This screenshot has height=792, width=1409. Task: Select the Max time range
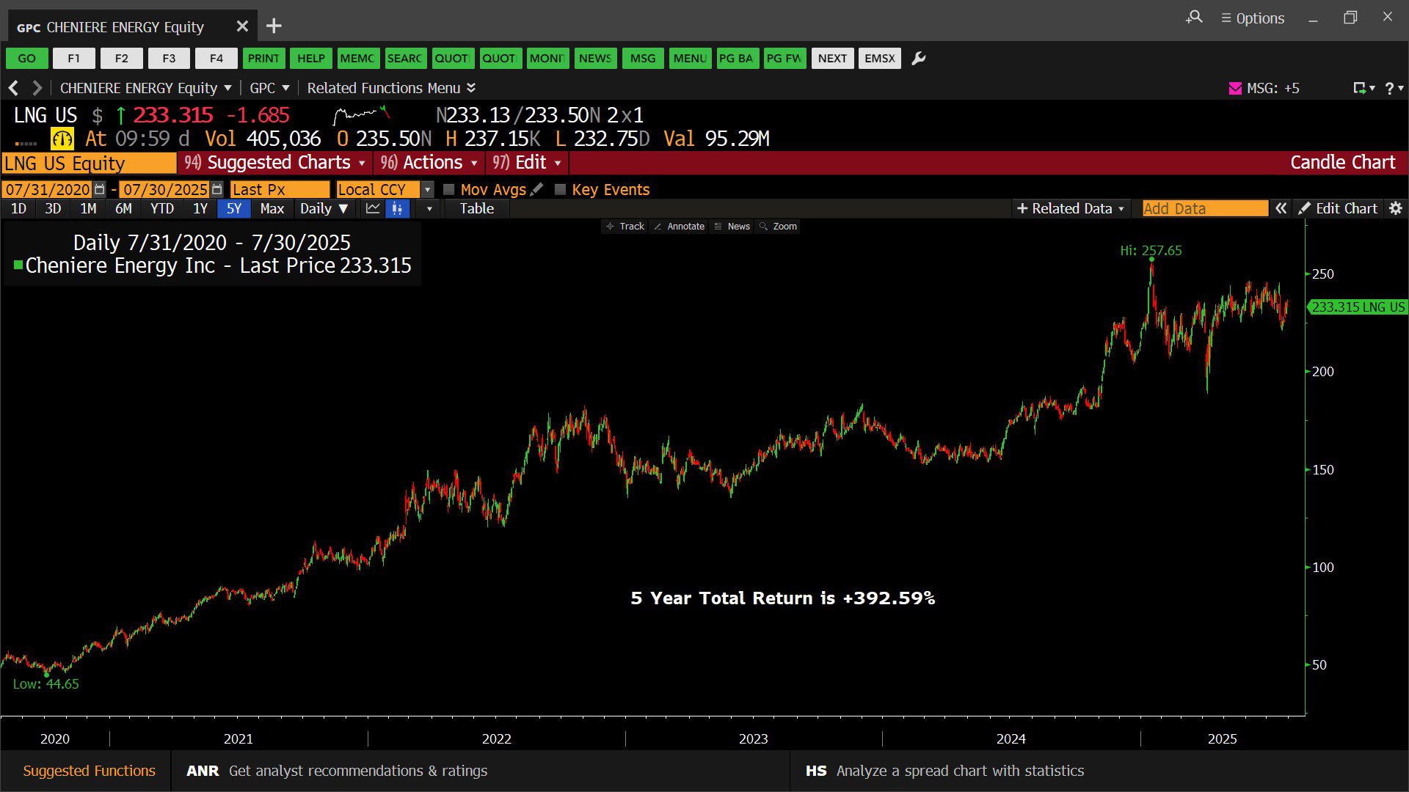click(x=272, y=208)
